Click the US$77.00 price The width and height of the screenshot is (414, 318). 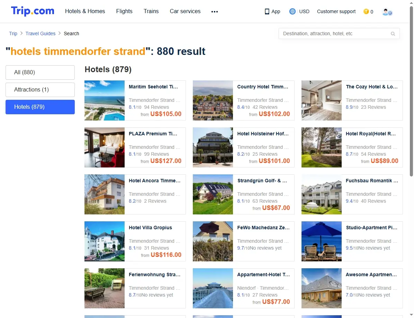tap(276, 301)
